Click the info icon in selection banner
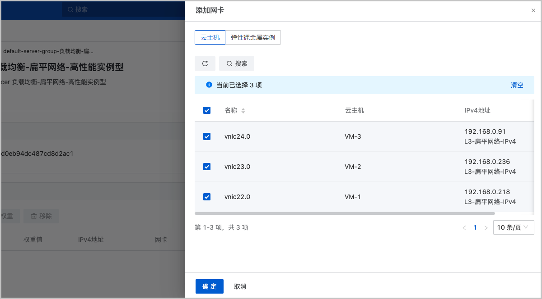542x299 pixels. click(x=209, y=85)
